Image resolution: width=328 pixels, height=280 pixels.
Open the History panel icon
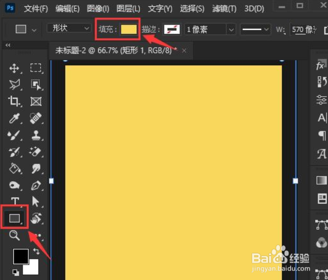point(321,82)
